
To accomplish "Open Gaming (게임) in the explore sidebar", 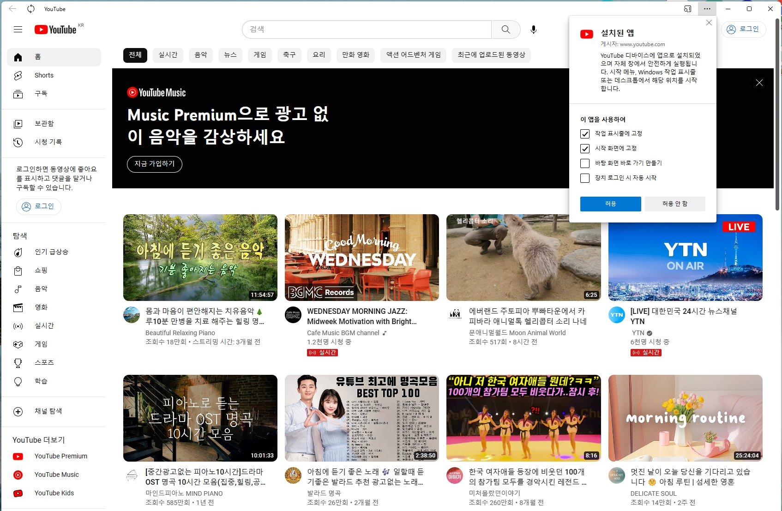I will point(54,344).
